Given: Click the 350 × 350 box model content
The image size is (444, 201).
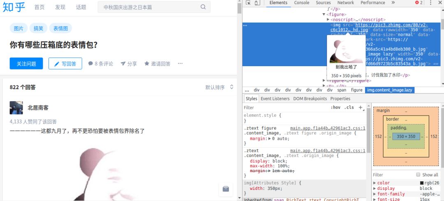Looking at the screenshot, I should click(x=406, y=136).
